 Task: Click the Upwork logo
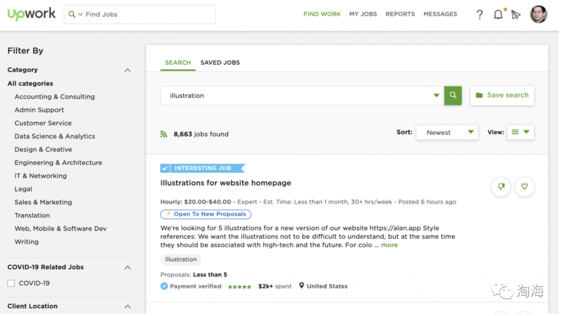tap(32, 14)
